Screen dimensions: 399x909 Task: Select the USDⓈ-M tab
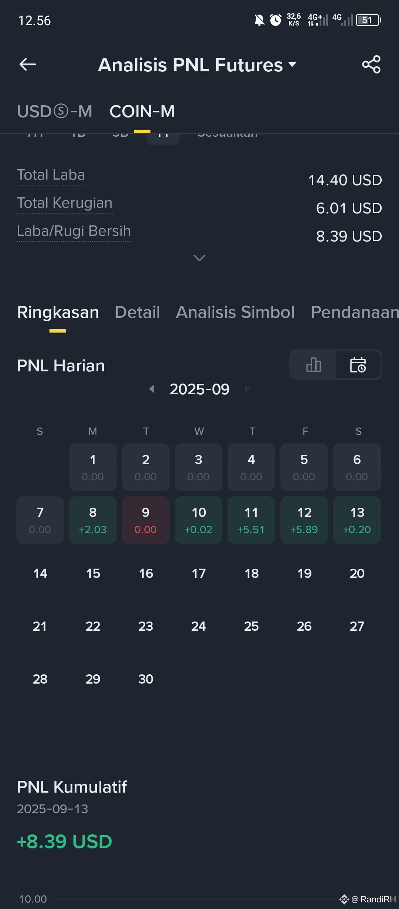click(x=55, y=111)
